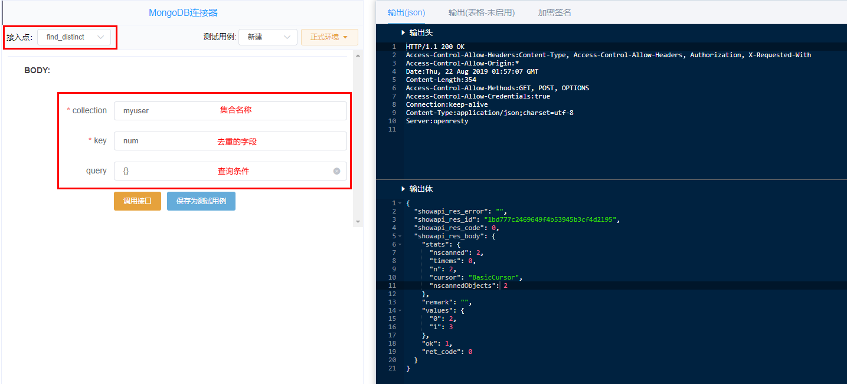Click the collection input field
Image resolution: width=847 pixels, height=384 pixels.
click(230, 110)
